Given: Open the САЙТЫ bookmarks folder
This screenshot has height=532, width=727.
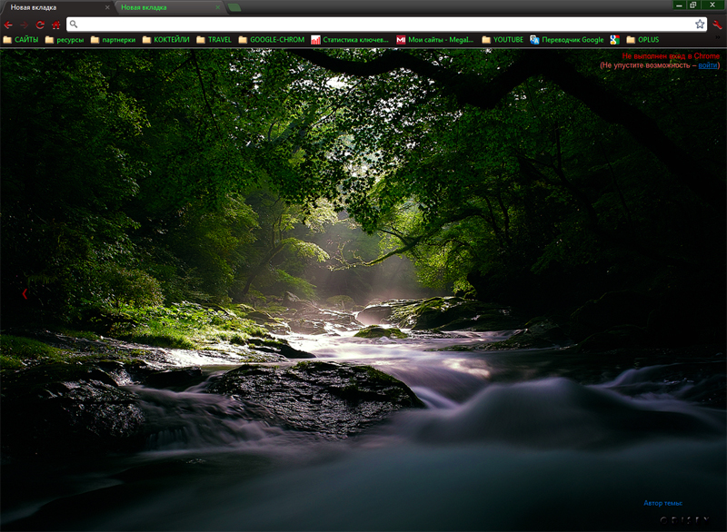Looking at the screenshot, I should 21,40.
